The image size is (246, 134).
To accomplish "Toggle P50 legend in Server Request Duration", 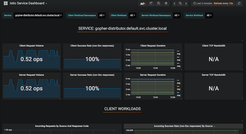I will [x=179, y=83].
